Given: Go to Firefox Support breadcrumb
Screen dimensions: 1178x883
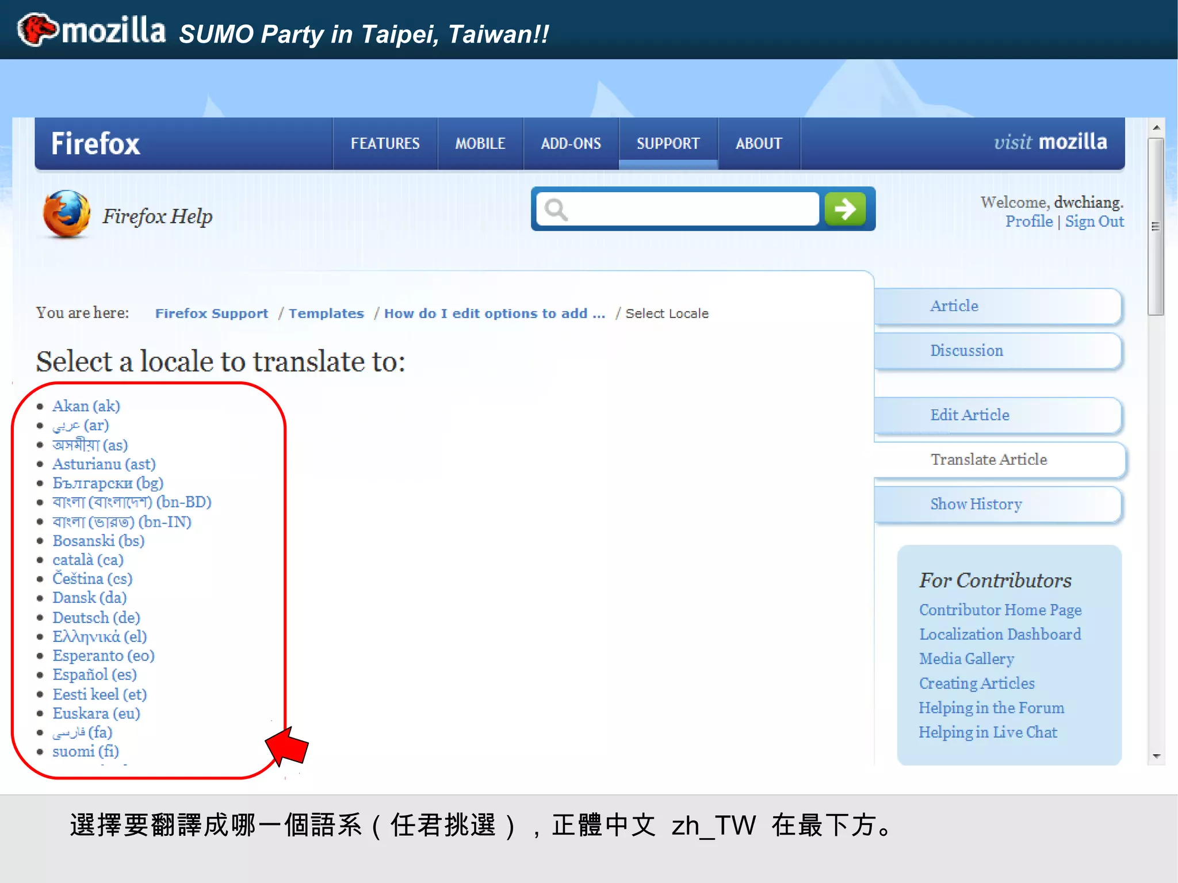Looking at the screenshot, I should tap(212, 314).
